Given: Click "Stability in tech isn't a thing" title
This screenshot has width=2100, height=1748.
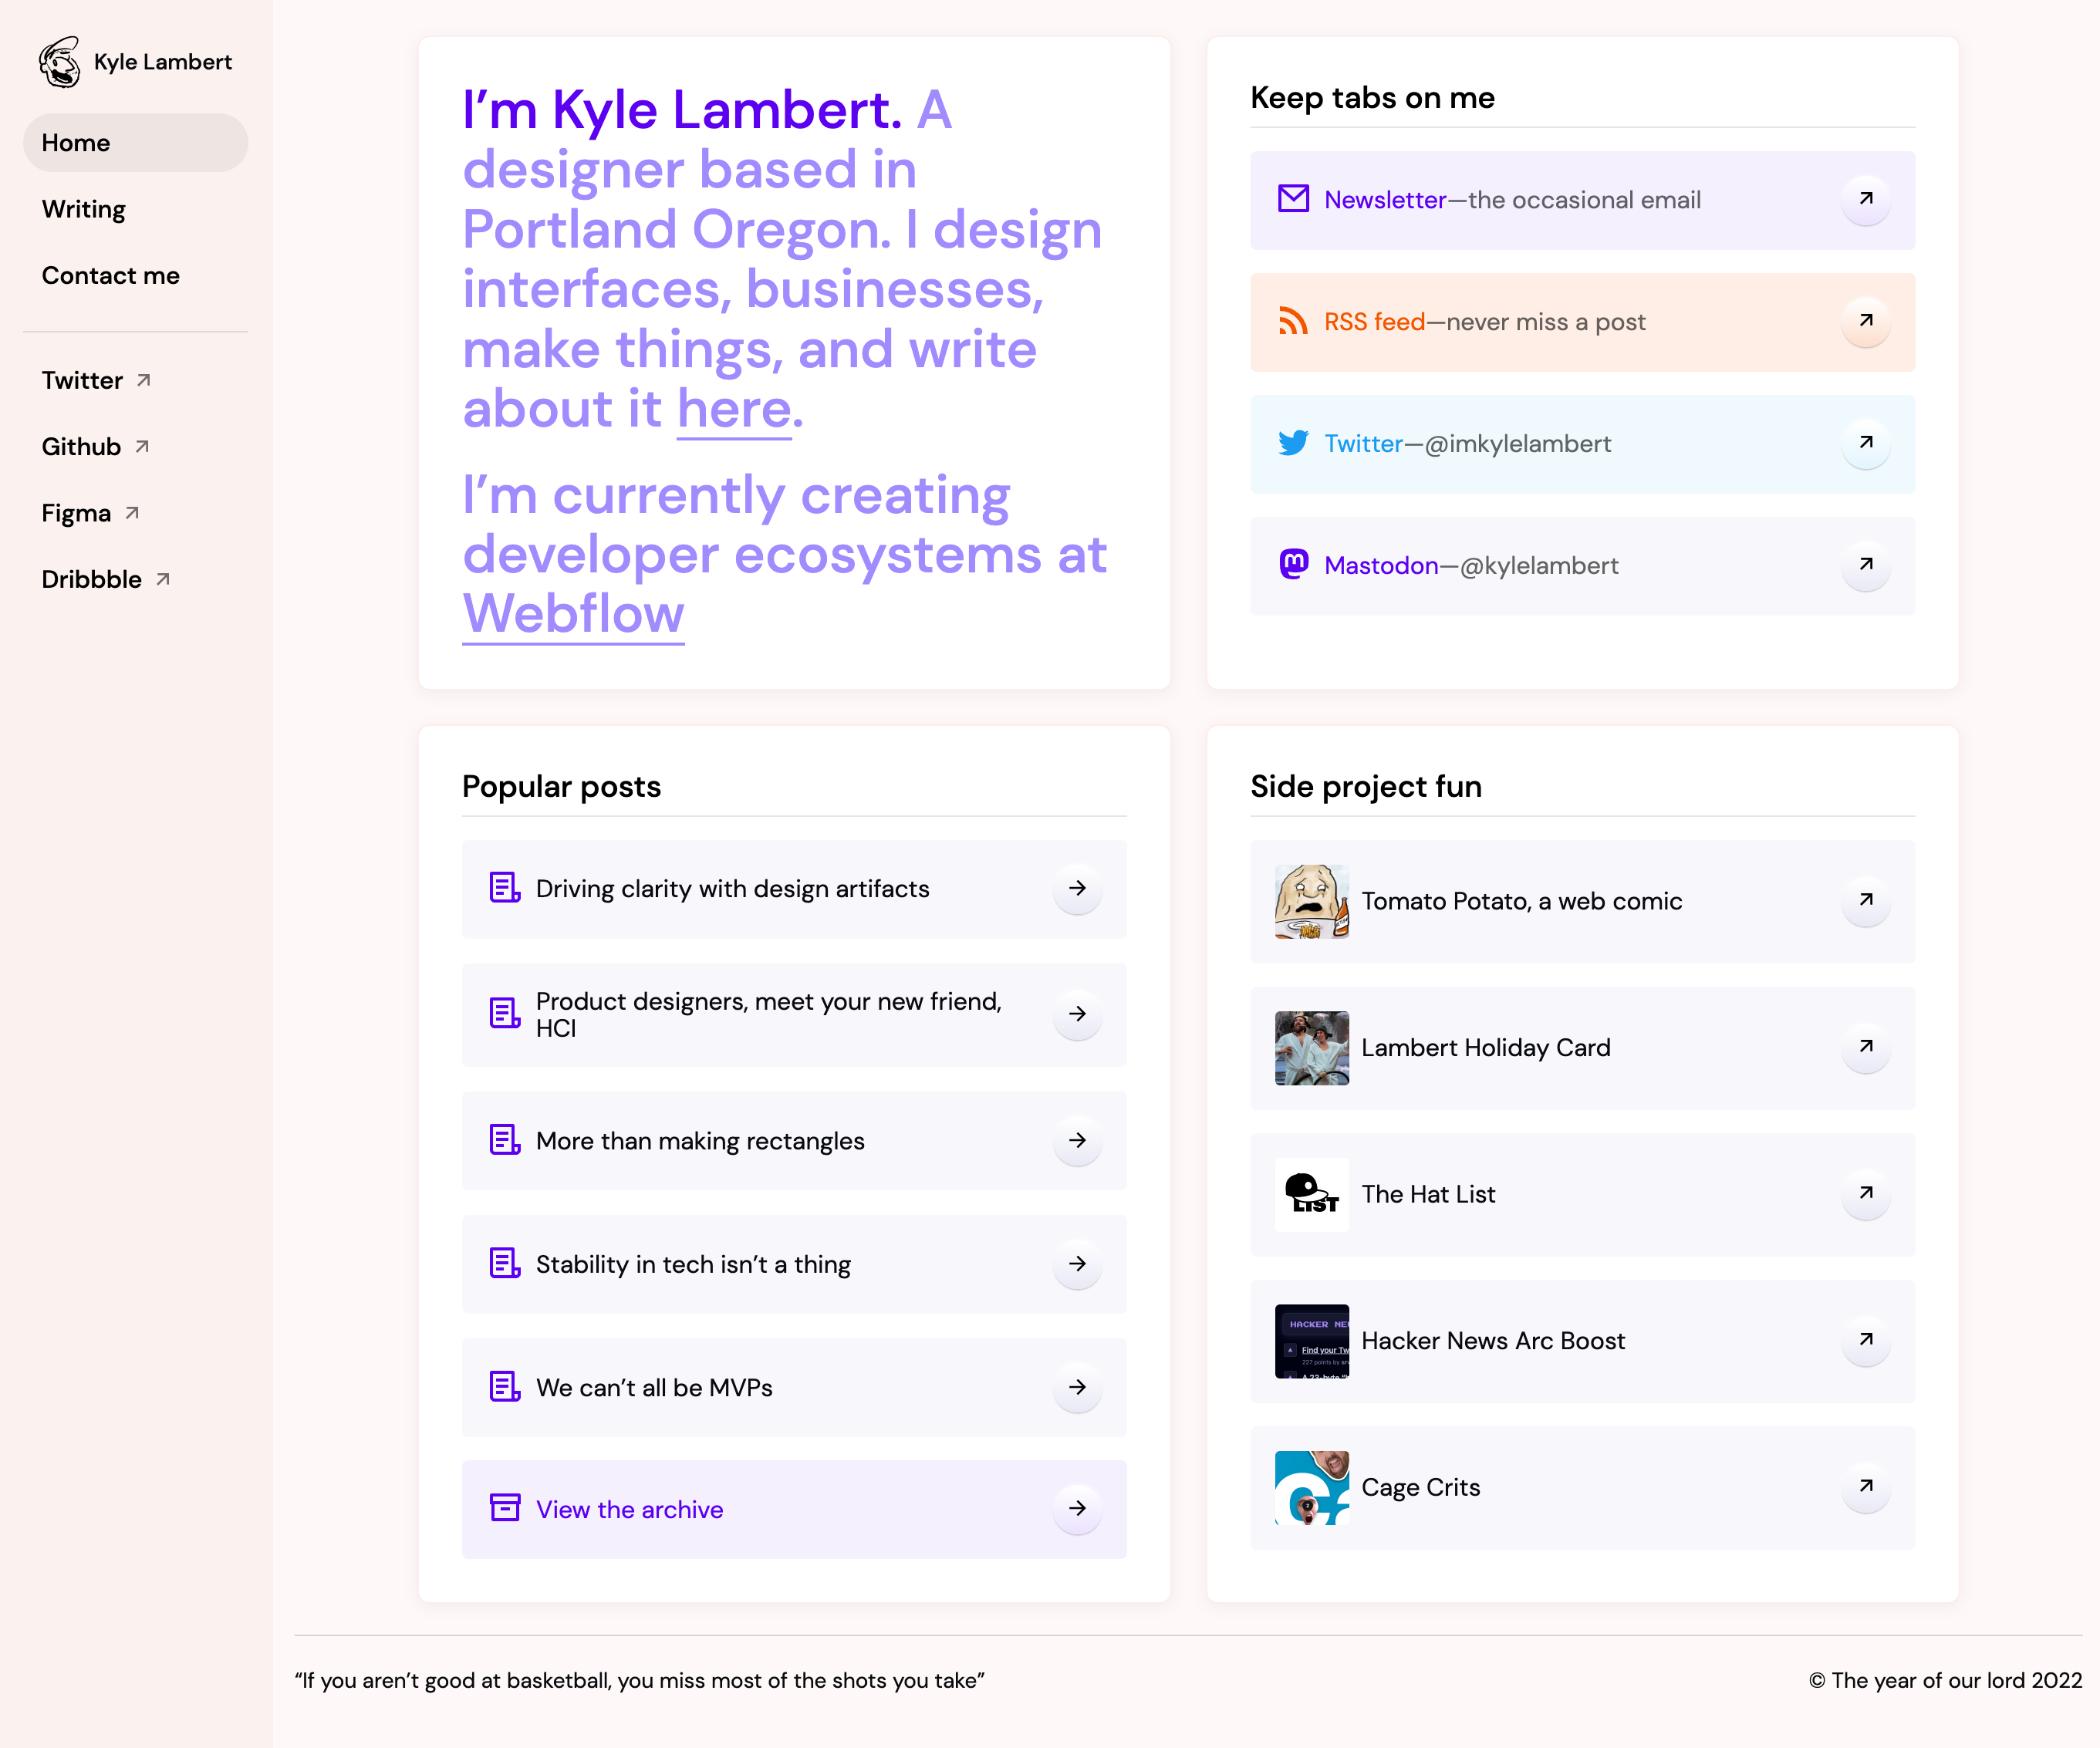Looking at the screenshot, I should click(693, 1265).
